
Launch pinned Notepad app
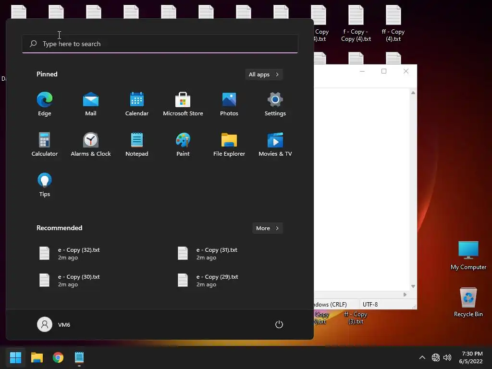137,144
